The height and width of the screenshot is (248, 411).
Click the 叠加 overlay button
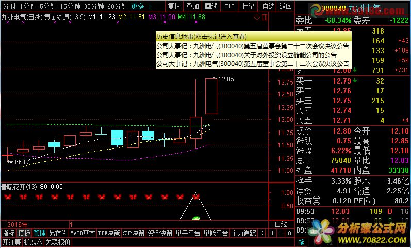click(193, 6)
